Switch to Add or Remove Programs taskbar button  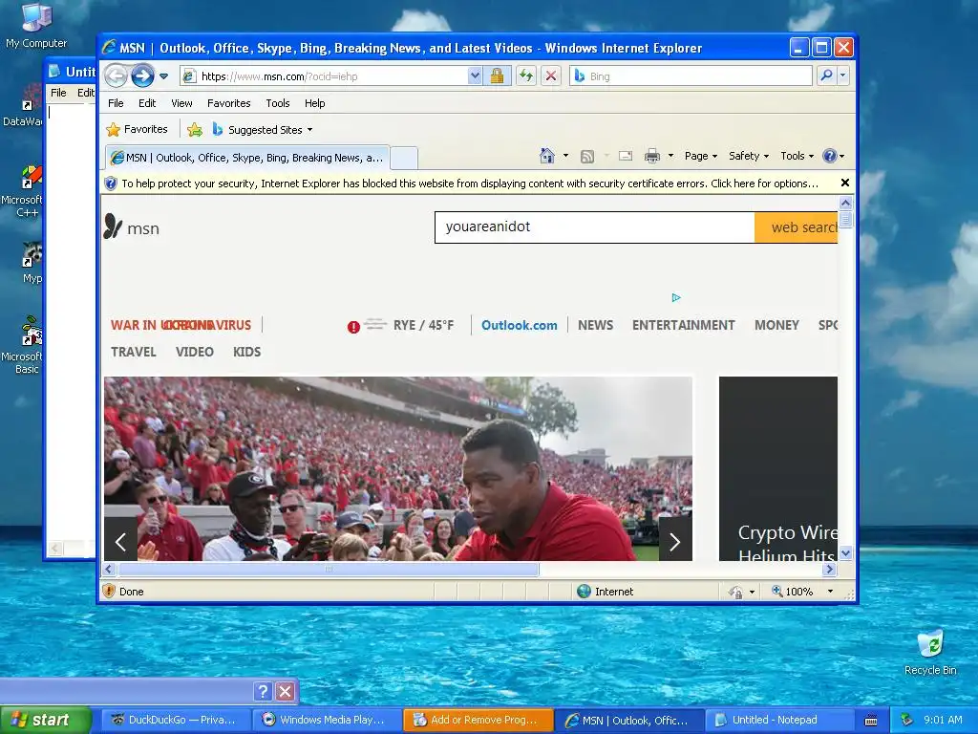click(478, 720)
